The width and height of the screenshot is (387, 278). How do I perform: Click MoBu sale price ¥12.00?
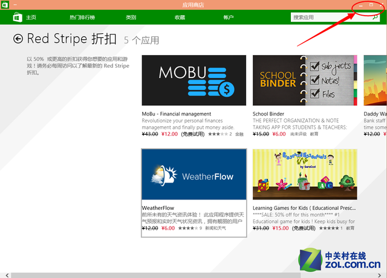169,134
